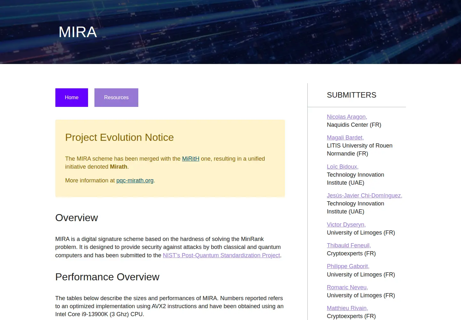Open Romaric Neveu's submitter link

click(347, 287)
